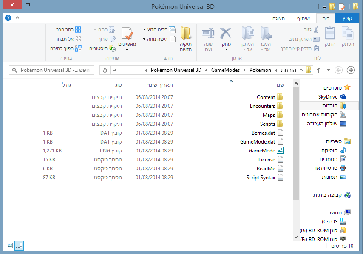Click the Back navigation arrow
363x254 pixels.
click(338, 70)
